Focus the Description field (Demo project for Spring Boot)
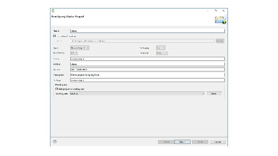278x156 pixels. point(147,75)
